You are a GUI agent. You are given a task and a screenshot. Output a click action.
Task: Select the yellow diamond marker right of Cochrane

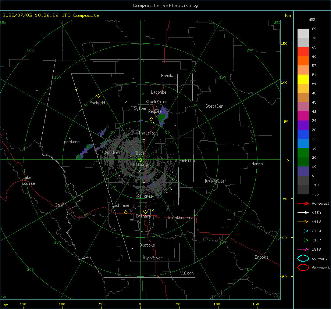pos(126,212)
